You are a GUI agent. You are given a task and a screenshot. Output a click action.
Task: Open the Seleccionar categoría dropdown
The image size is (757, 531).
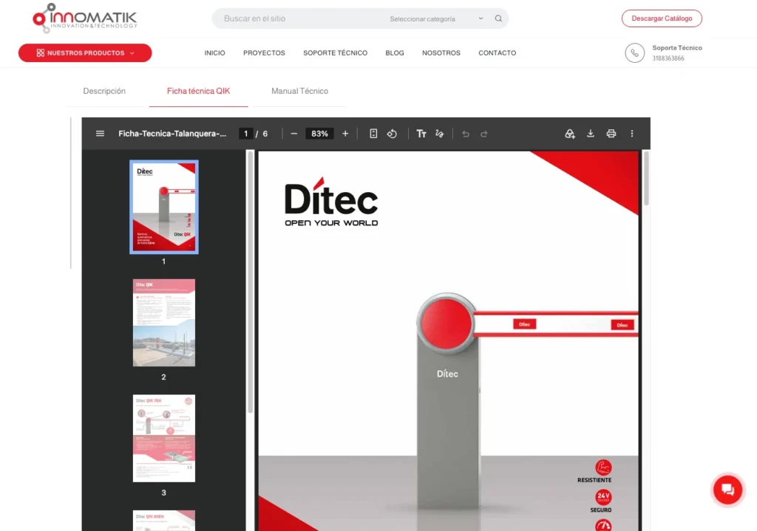(435, 18)
